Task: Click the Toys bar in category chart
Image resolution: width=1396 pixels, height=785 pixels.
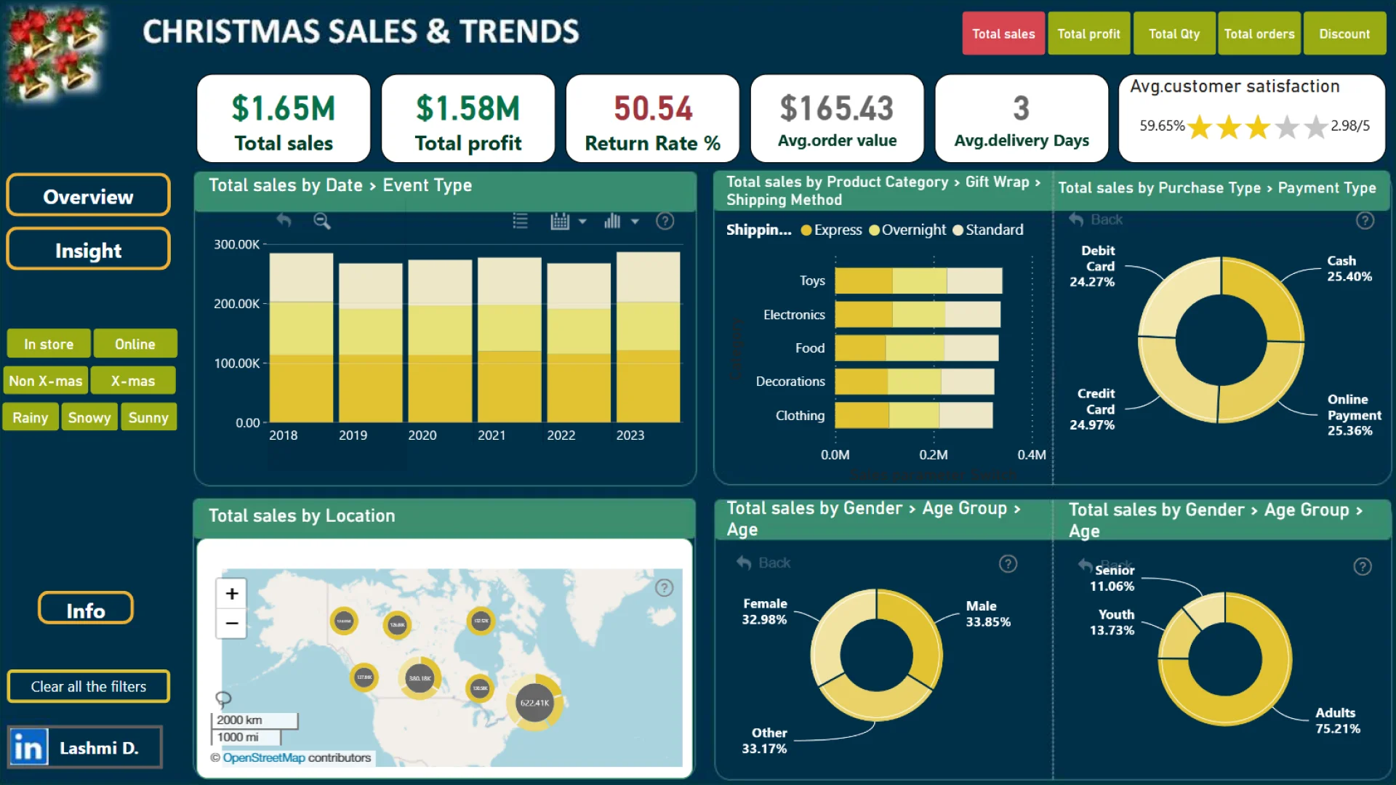Action: tap(918, 281)
